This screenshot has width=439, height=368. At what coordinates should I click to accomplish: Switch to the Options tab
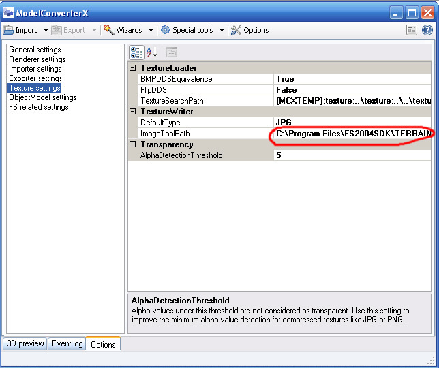103,344
